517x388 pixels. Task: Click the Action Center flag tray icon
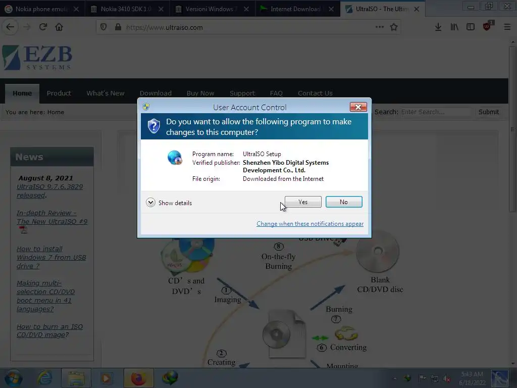(422, 378)
